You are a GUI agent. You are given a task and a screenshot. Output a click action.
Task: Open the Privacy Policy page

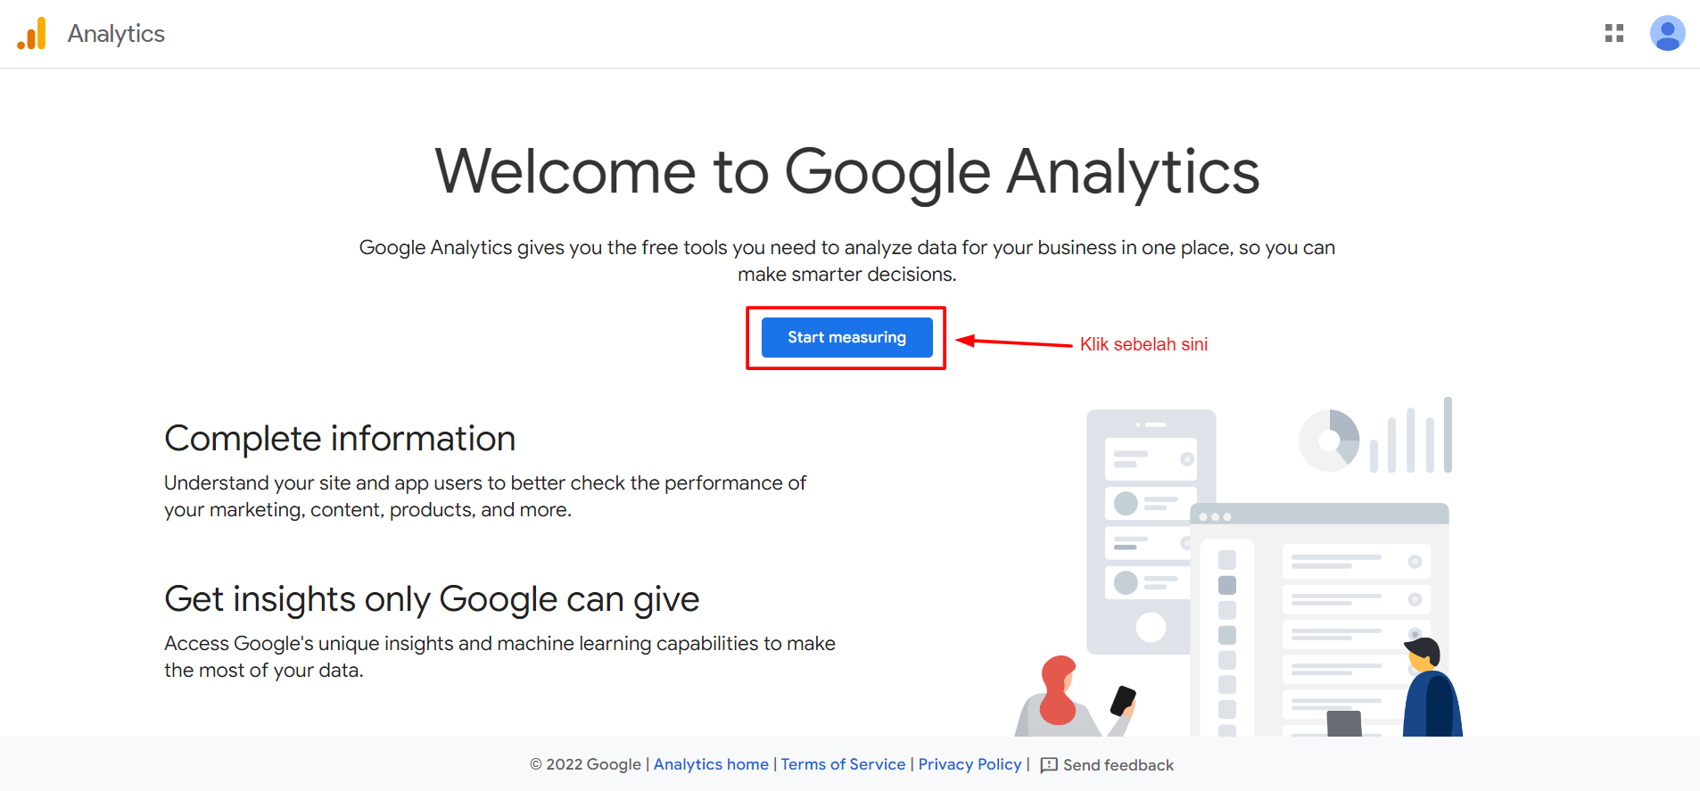click(x=970, y=764)
